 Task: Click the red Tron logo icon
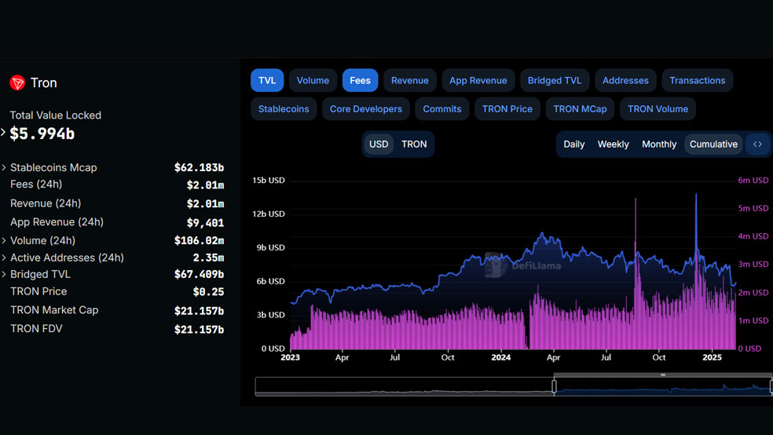(x=17, y=82)
